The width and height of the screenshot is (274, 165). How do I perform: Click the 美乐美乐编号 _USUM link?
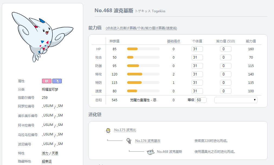coord(47,115)
